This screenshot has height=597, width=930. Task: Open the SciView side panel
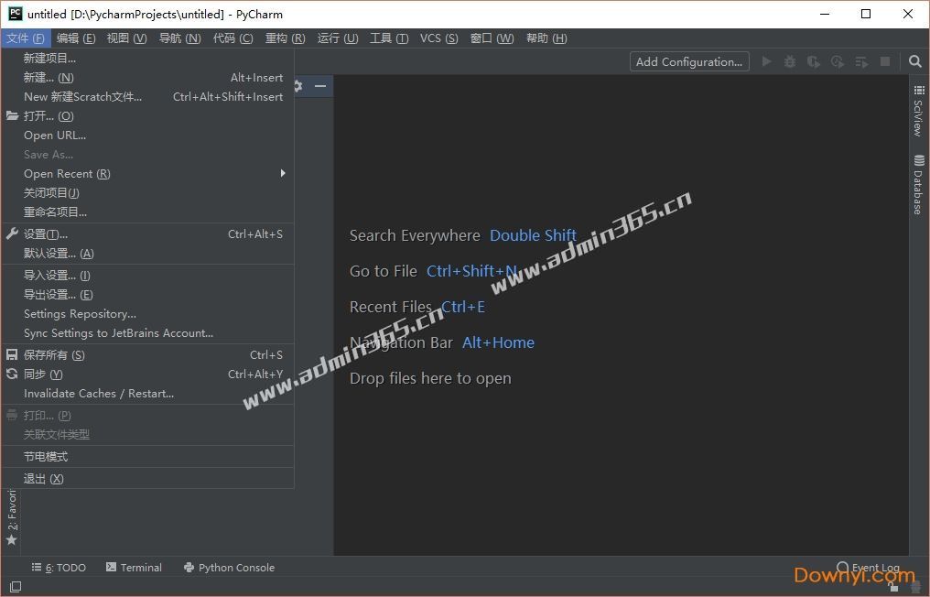click(919, 111)
